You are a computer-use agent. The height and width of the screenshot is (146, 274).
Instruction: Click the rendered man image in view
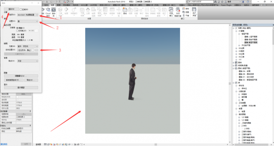point(133,82)
